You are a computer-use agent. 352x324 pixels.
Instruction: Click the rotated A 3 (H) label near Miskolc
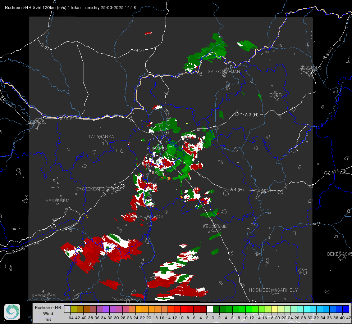[x=328, y=54]
